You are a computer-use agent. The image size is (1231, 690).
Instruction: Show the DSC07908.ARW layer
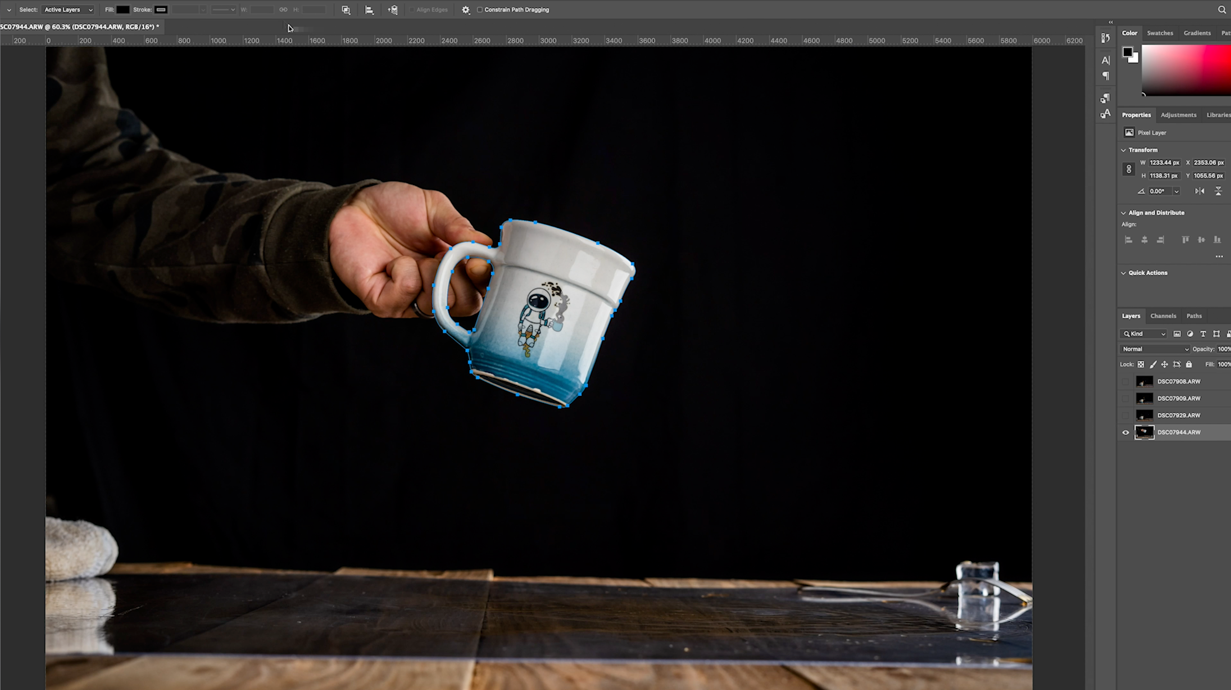(x=1126, y=381)
